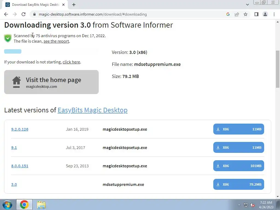280x210 pixels.
Task: Download the 9.2.0.126 X86 11MB file
Action: point(238,129)
